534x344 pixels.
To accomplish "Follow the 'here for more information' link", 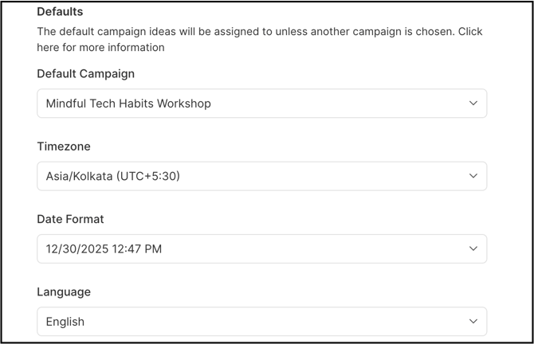I will coord(100,47).
